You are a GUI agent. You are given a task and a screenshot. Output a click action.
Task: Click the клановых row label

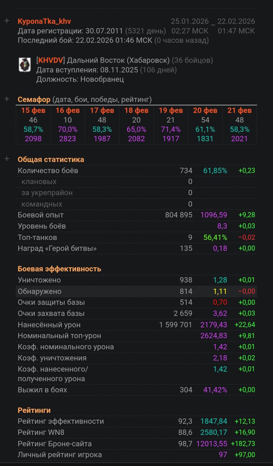[x=39, y=182]
